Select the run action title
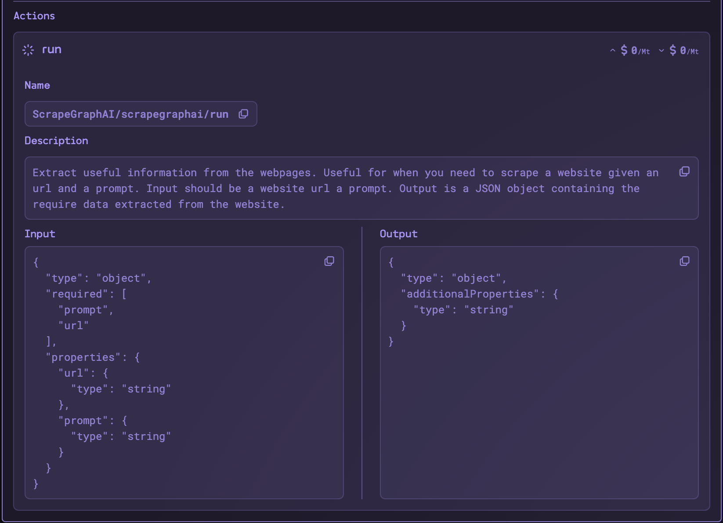The width and height of the screenshot is (723, 523). click(51, 50)
